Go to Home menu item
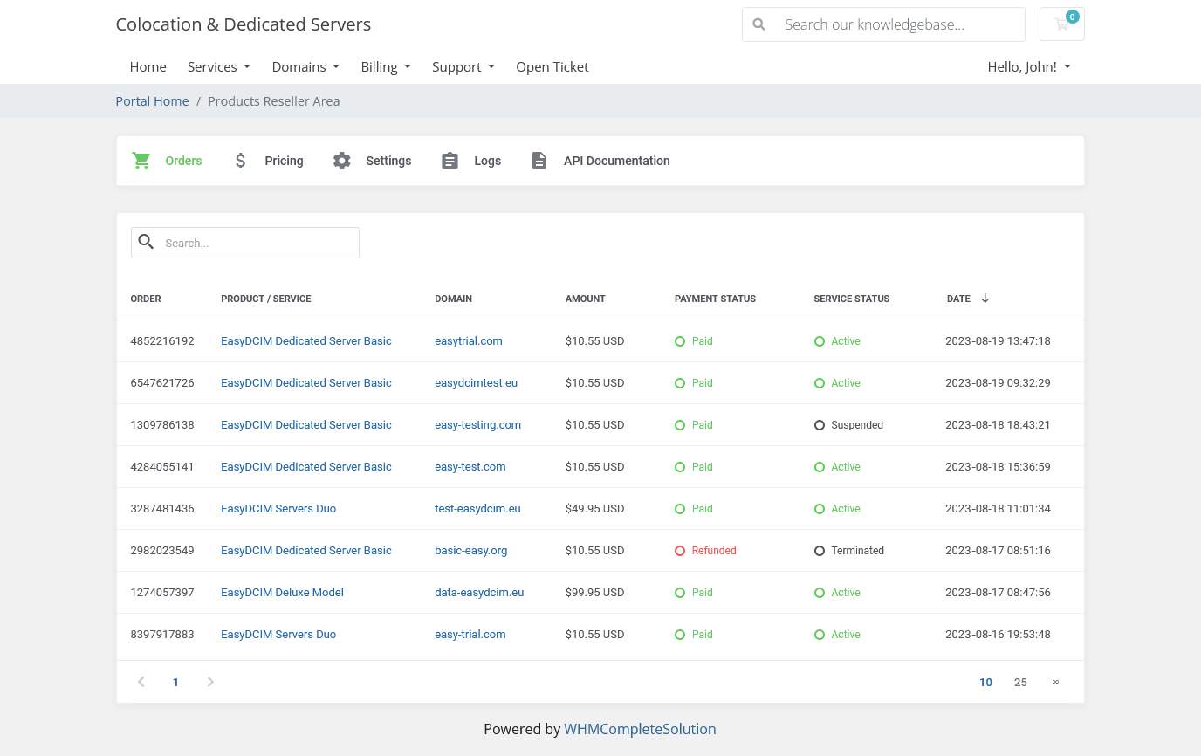Viewport: 1201px width, 756px height. point(148,66)
